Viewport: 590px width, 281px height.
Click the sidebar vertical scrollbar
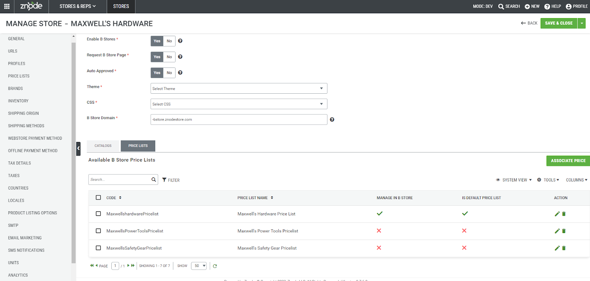73,153
